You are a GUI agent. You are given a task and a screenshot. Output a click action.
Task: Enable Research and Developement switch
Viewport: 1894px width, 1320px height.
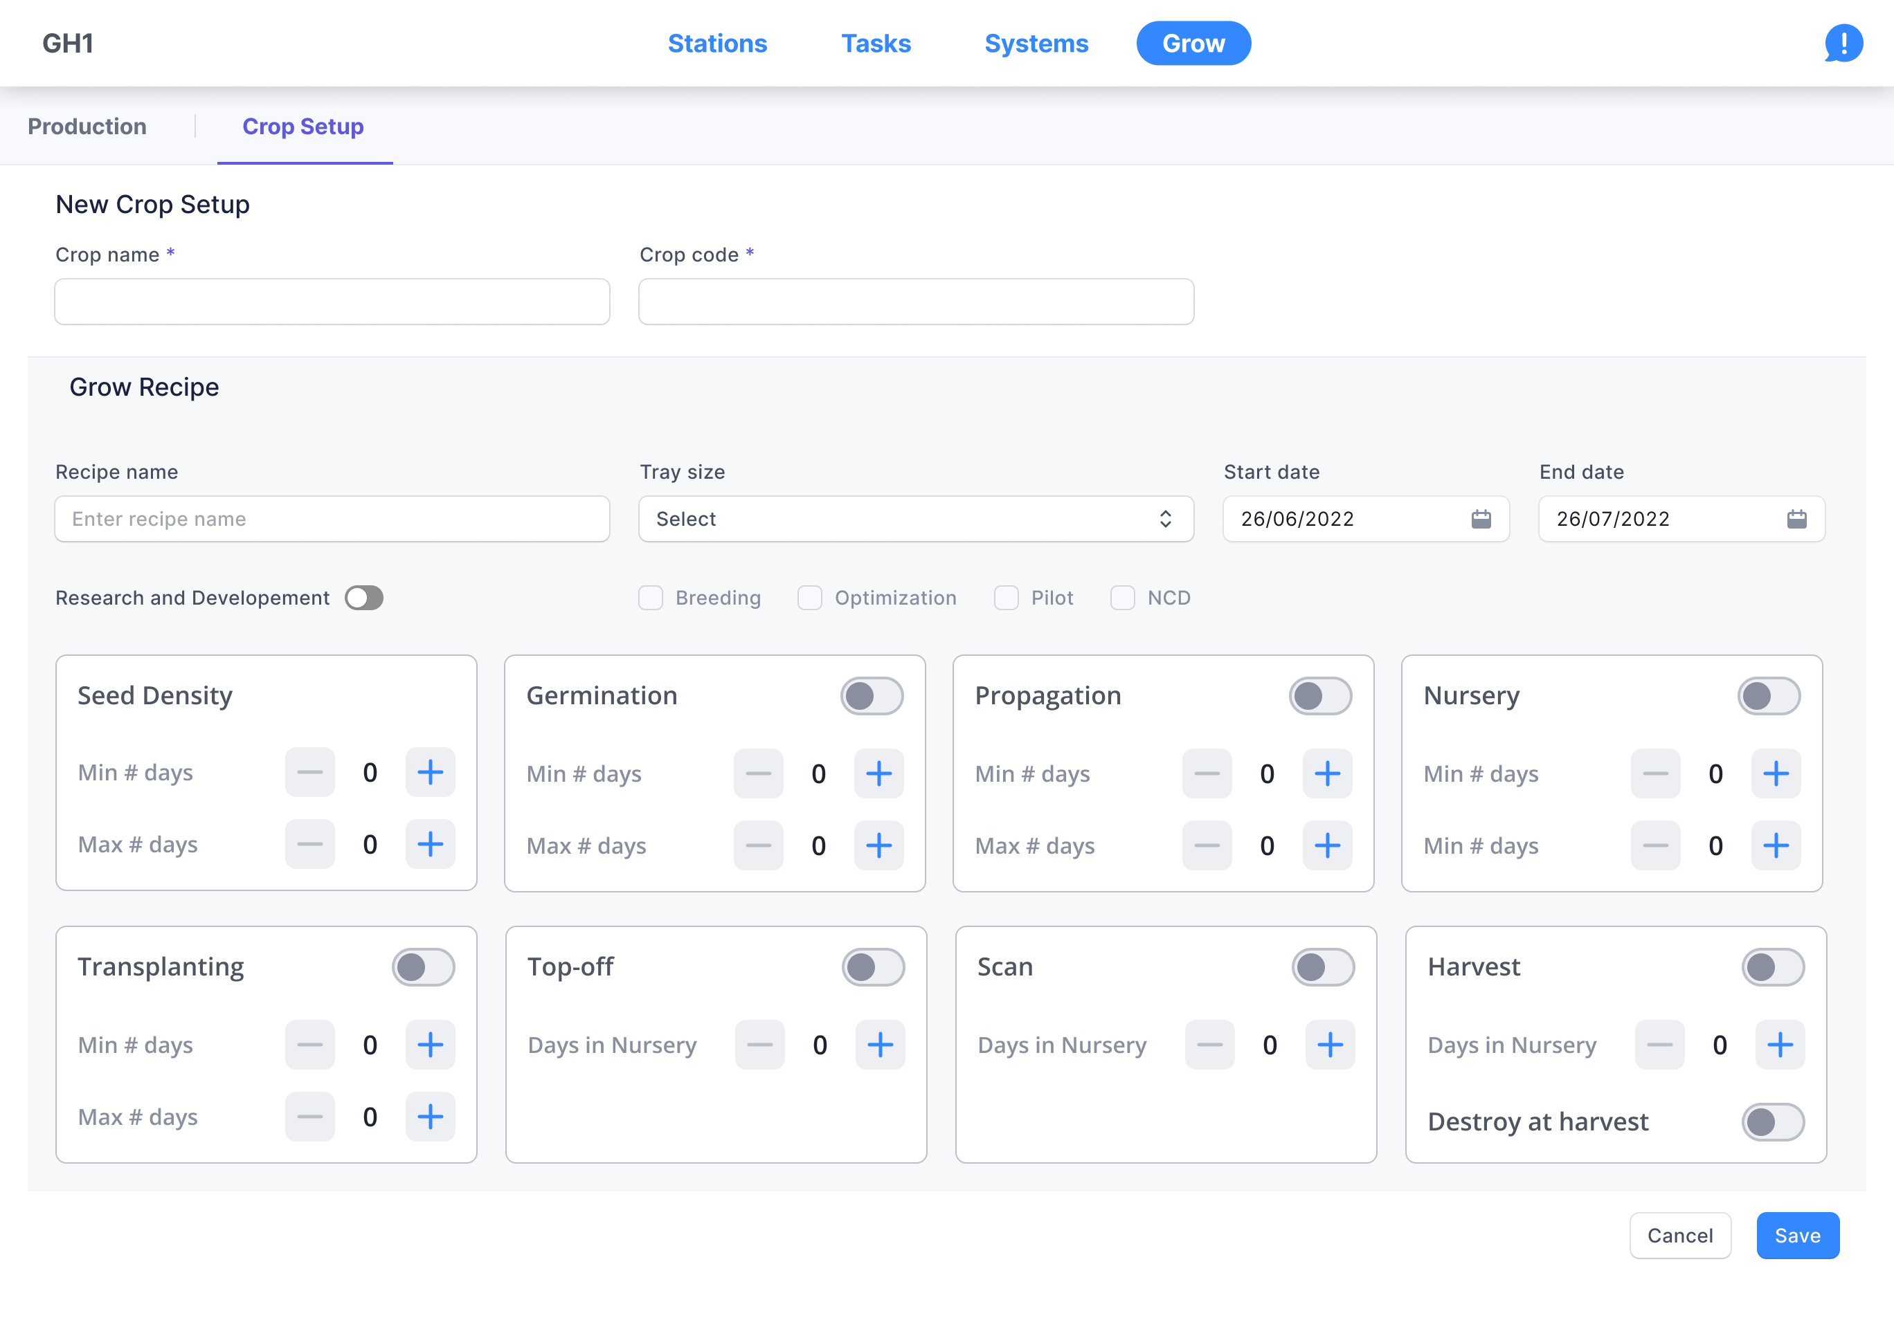pyautogui.click(x=364, y=598)
